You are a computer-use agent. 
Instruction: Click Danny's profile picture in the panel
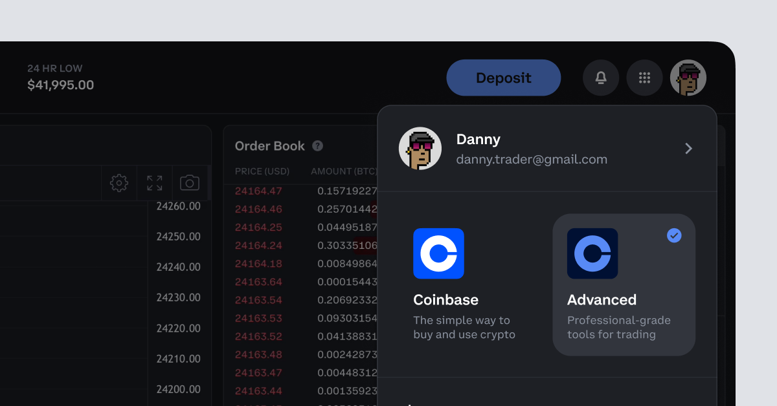[420, 148]
